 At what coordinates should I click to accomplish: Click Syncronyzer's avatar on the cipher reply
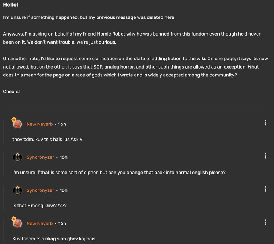[x=17, y=157]
